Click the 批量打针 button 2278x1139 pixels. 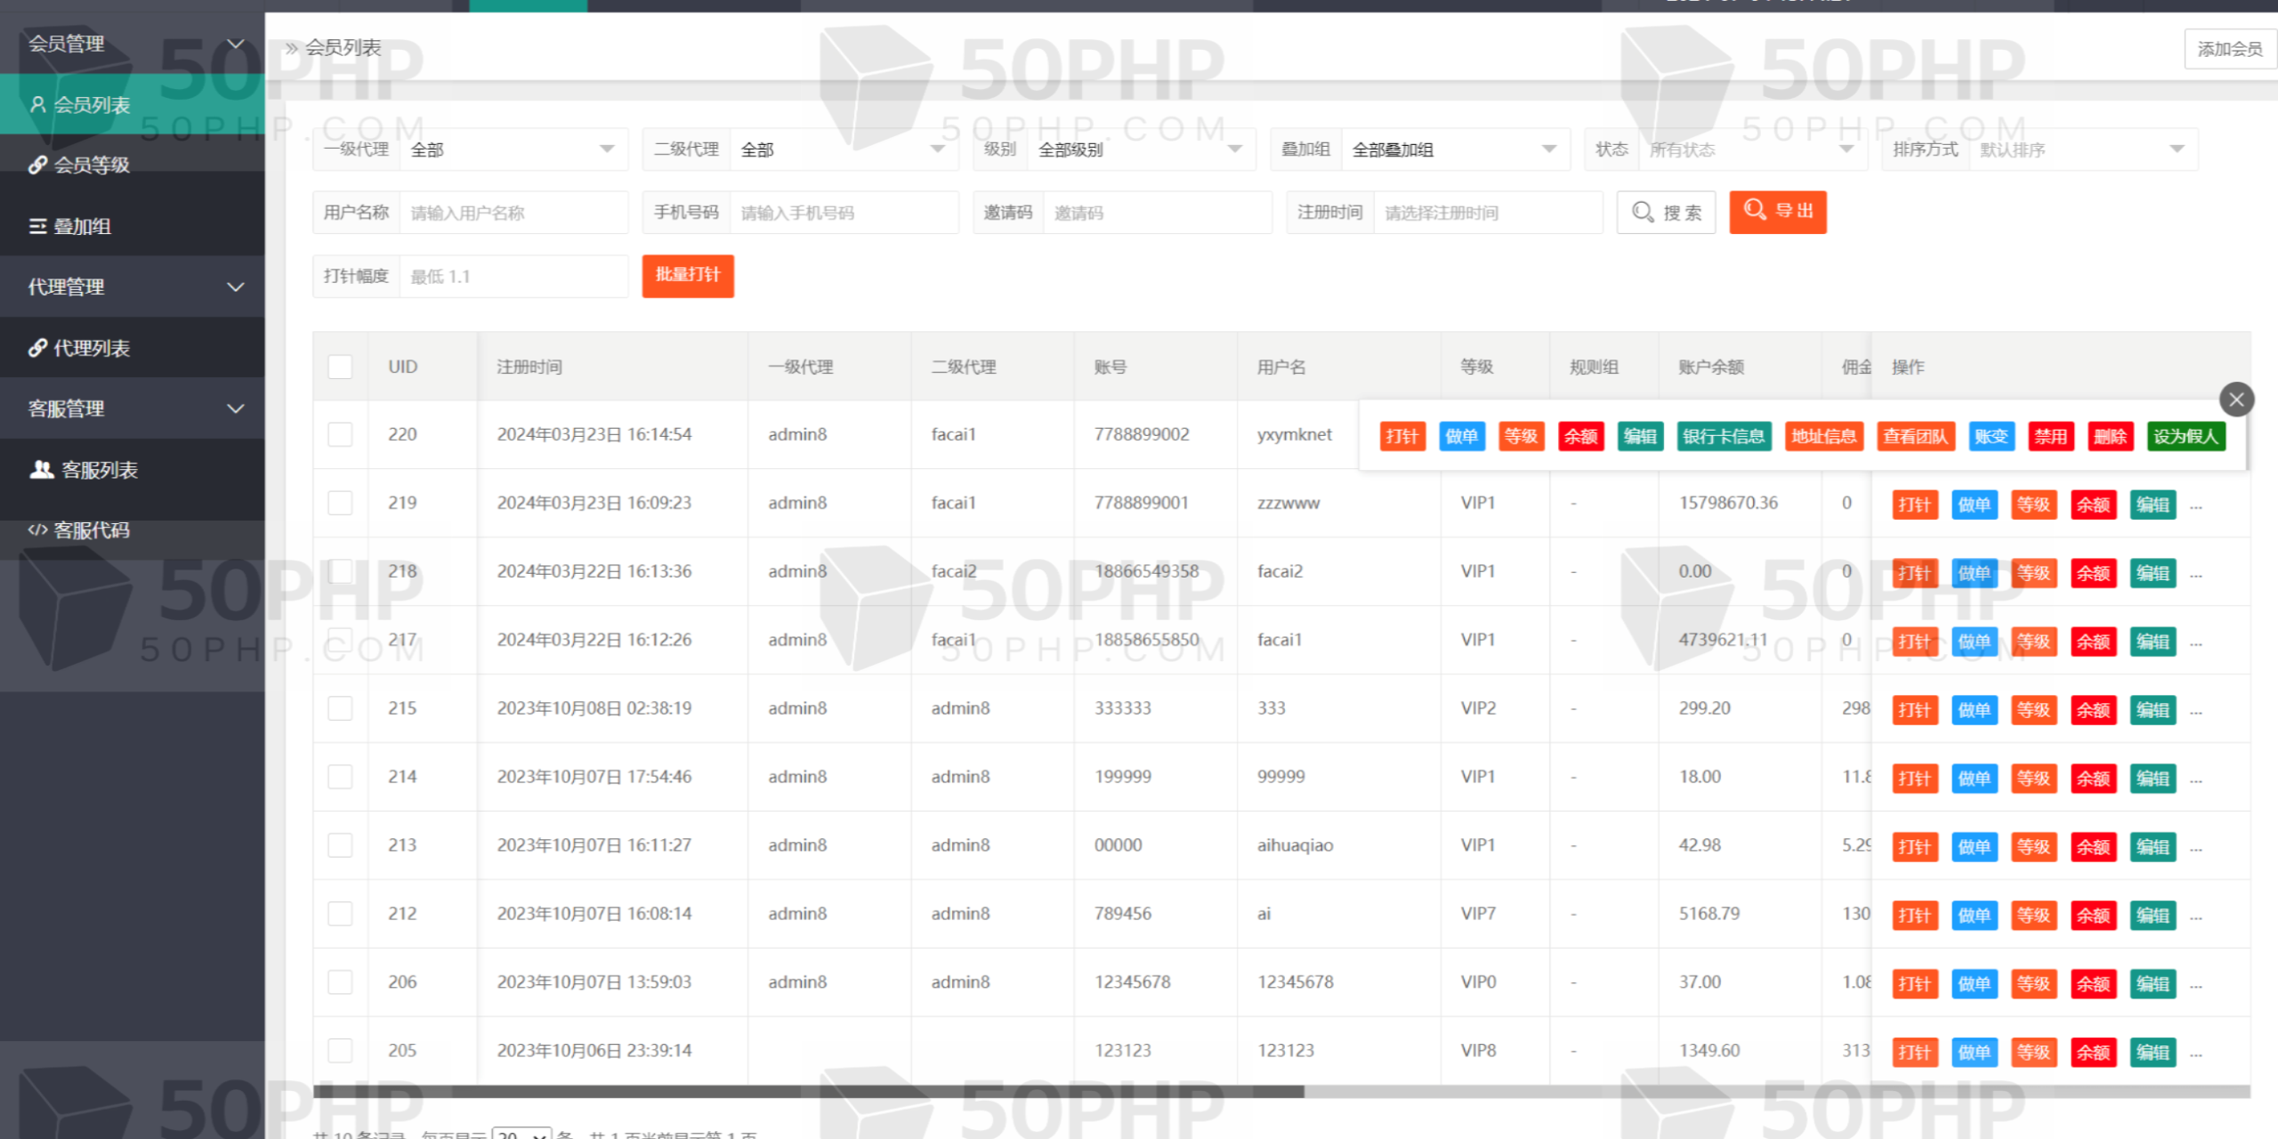[687, 275]
